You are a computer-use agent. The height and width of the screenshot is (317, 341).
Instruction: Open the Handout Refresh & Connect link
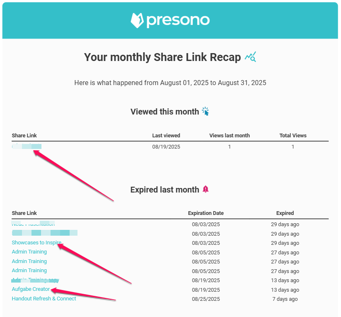[44, 298]
